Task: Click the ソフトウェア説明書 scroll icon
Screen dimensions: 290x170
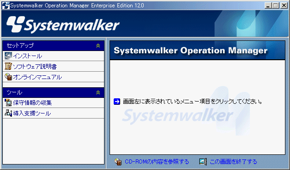Action: coord(8,66)
